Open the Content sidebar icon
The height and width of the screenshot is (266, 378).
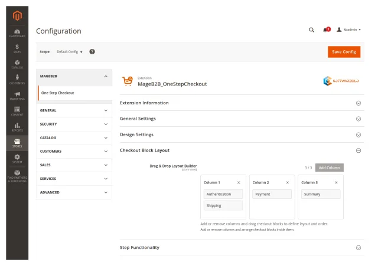[17, 111]
